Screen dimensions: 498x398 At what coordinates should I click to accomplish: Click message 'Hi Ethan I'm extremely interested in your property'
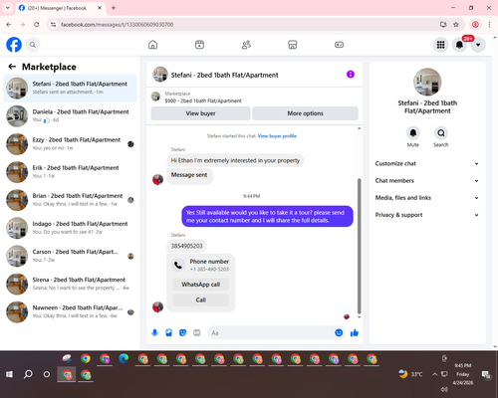235,160
